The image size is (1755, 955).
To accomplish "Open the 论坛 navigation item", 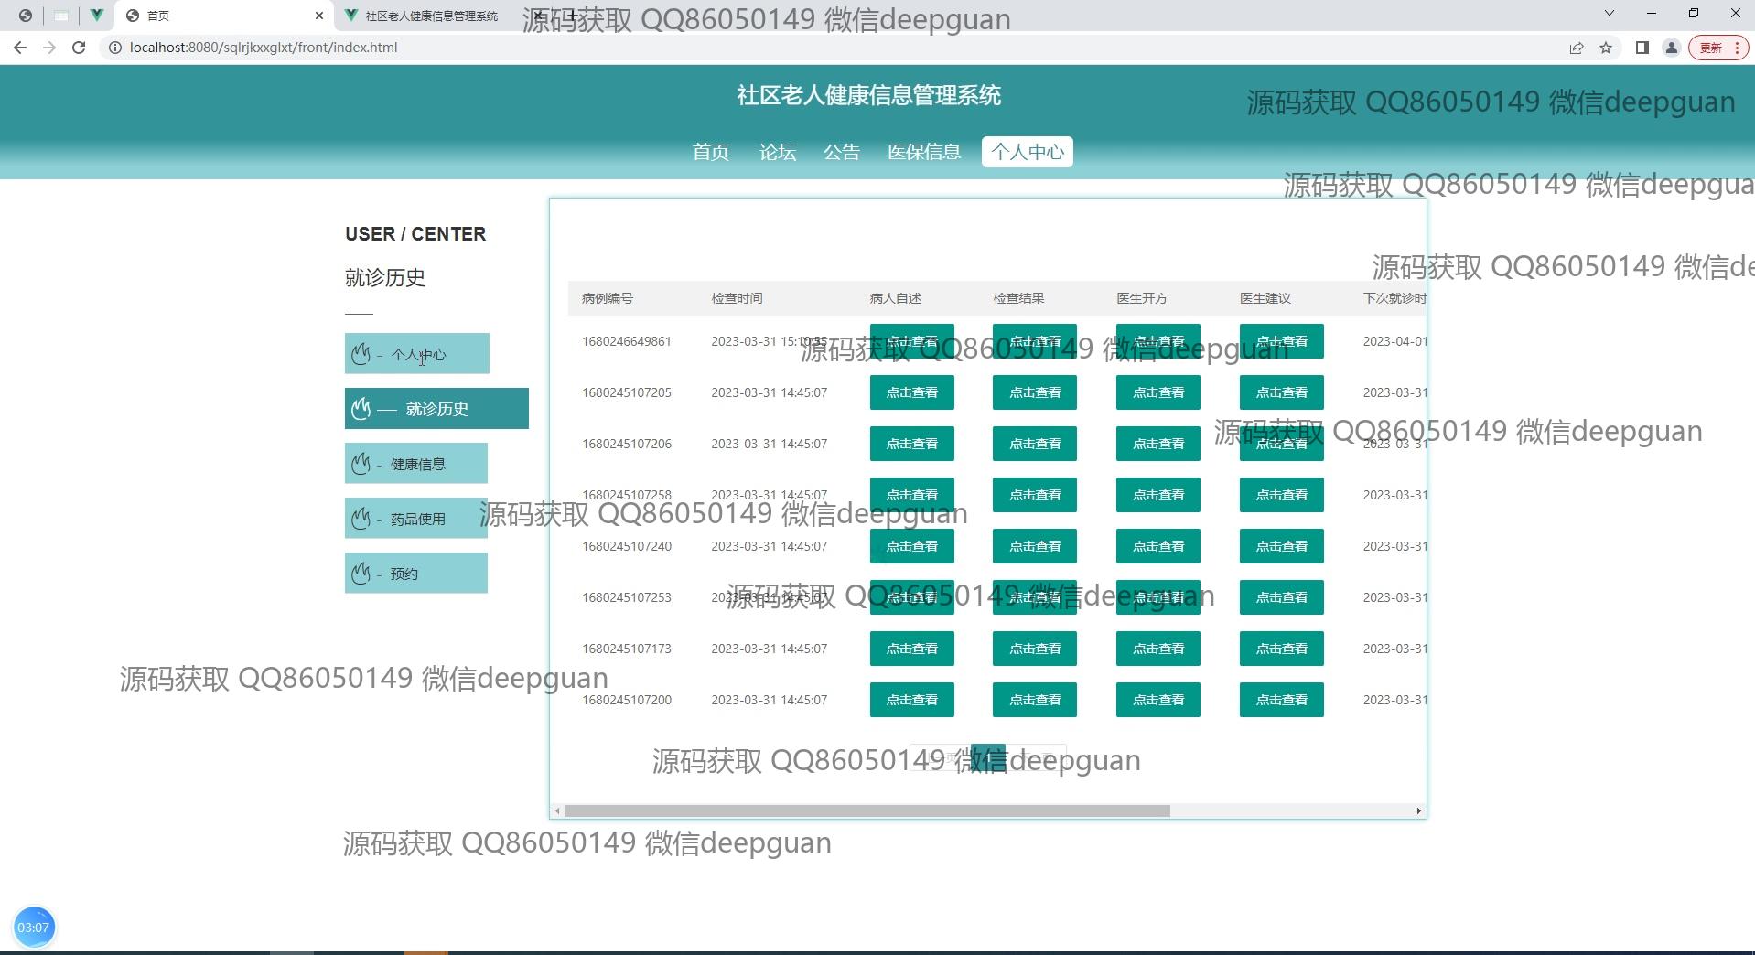I will 777,152.
